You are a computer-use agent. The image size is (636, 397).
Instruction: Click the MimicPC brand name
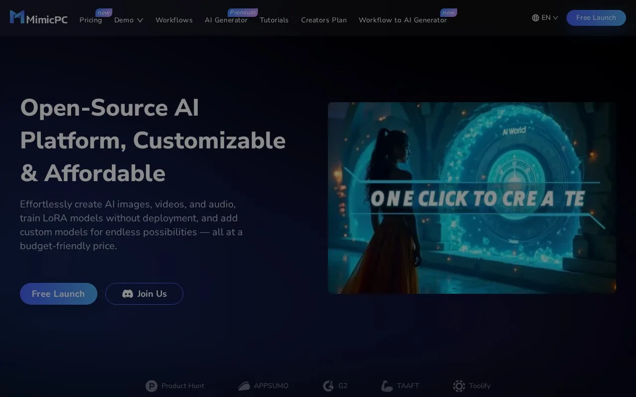coord(47,19)
